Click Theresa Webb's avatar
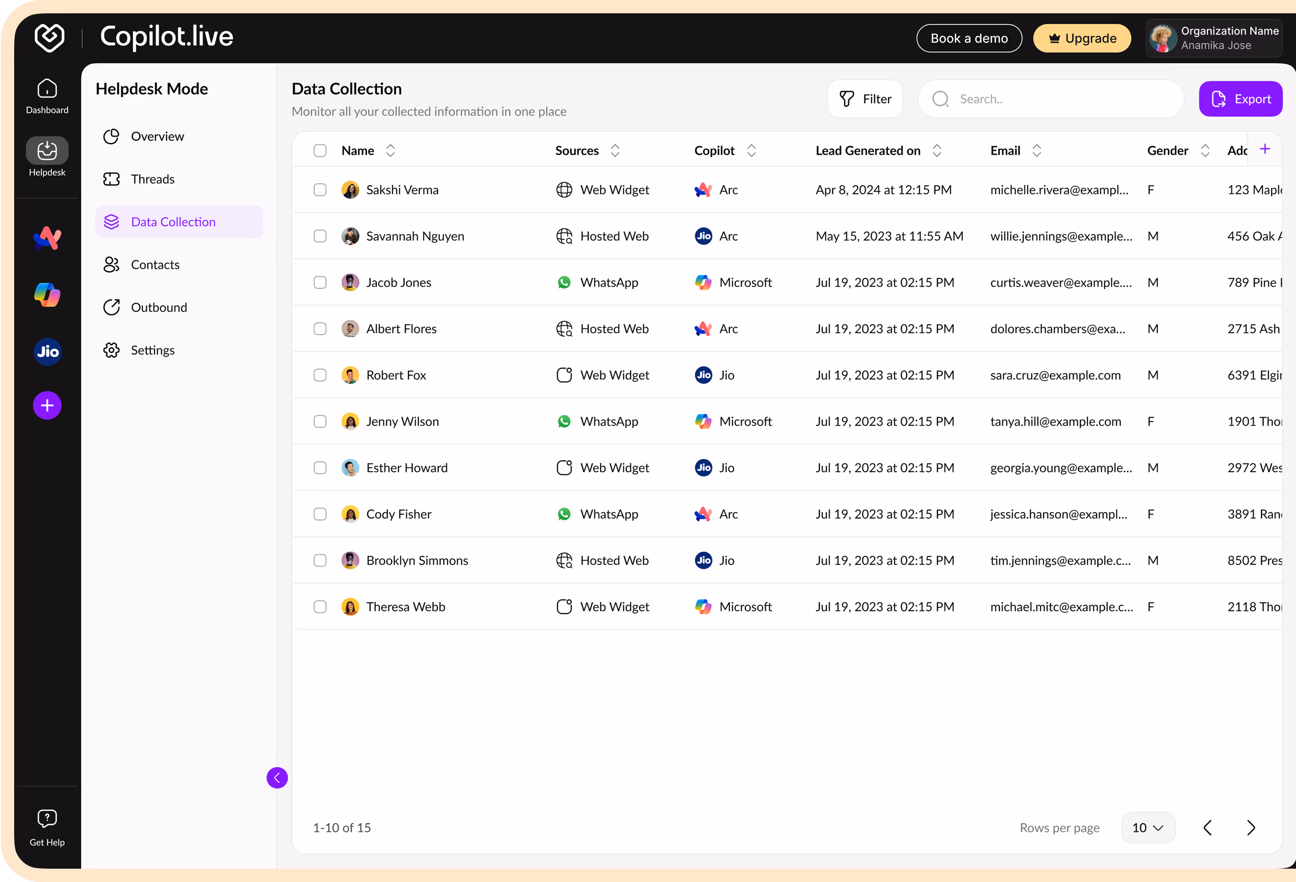Screen dimensions: 1296x882 350,607
